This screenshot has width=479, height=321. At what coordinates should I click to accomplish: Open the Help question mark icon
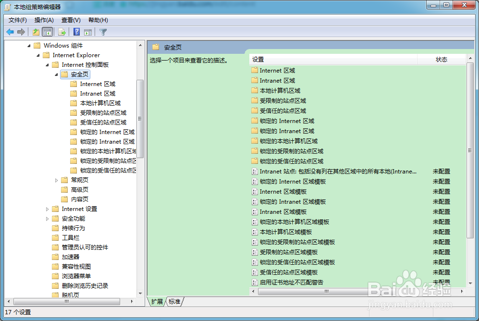click(x=77, y=32)
